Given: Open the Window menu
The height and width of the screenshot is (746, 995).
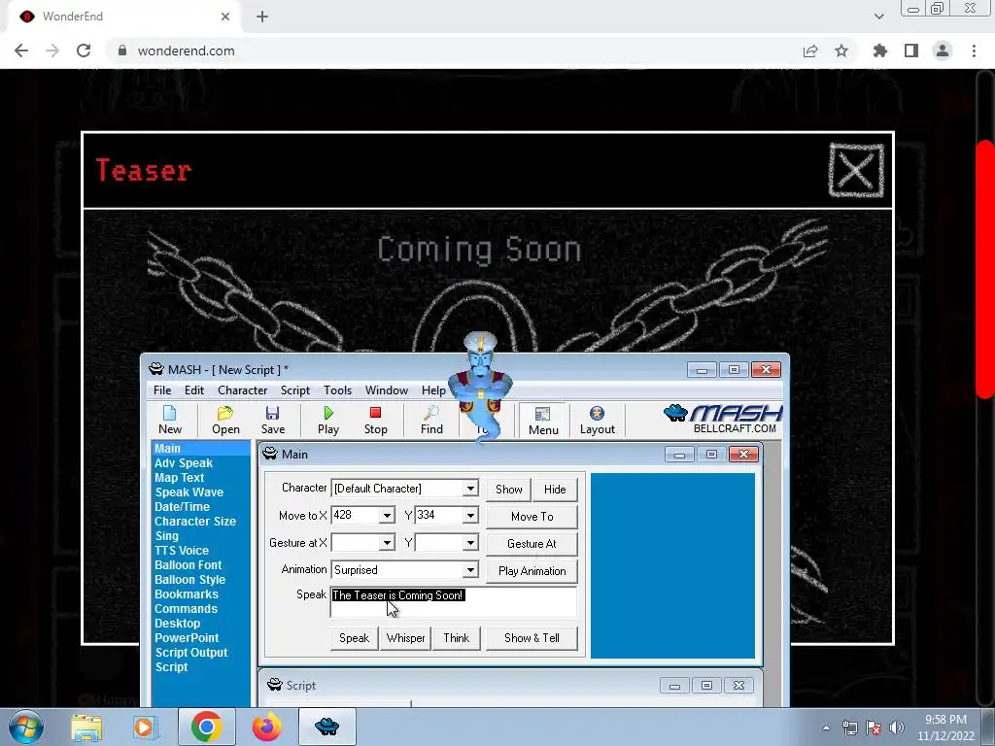Looking at the screenshot, I should tap(387, 390).
